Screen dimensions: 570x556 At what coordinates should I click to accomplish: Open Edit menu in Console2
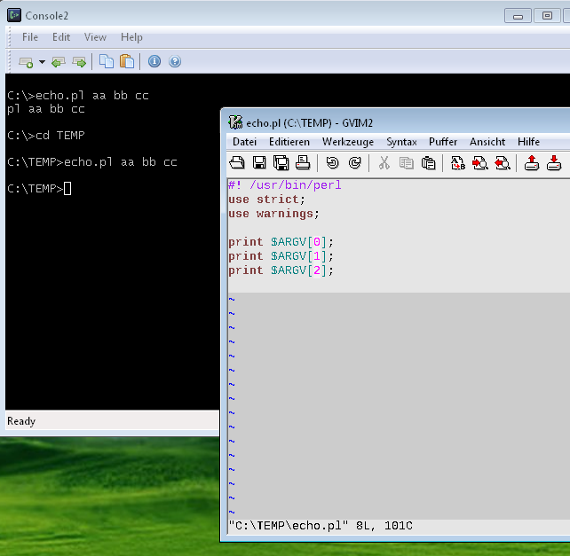coord(61,37)
